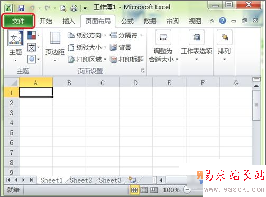Click the Excel application icon in title bar
Screen dimensions: 266x197
pos(8,8)
